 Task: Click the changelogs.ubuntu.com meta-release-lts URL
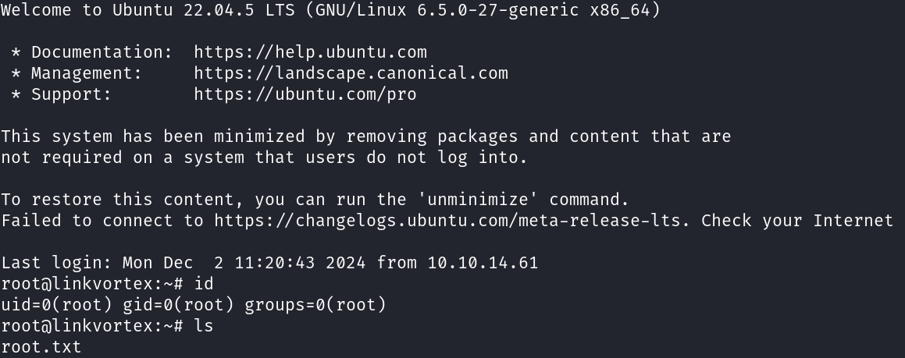tap(452, 221)
